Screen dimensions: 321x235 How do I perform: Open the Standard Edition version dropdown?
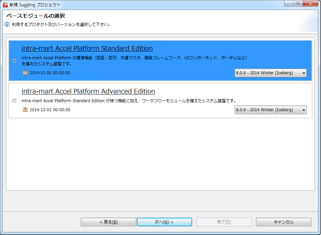point(270,73)
